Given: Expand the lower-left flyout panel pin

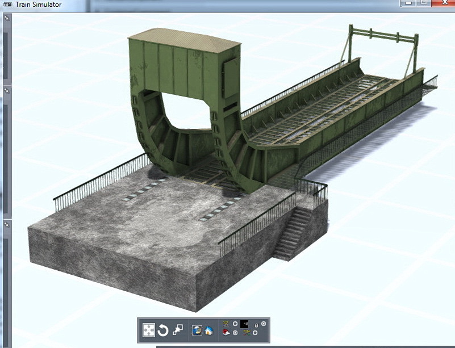Looking at the screenshot, I should (x=7, y=224).
